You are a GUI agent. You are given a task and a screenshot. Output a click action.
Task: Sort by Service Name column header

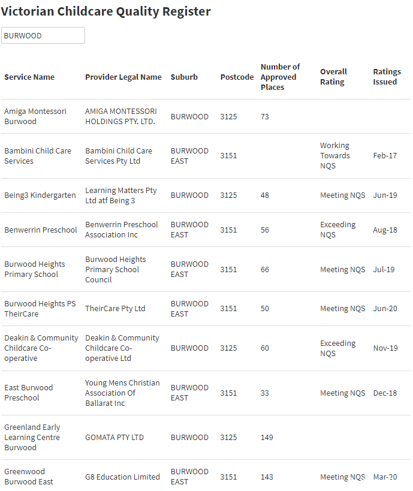[29, 77]
